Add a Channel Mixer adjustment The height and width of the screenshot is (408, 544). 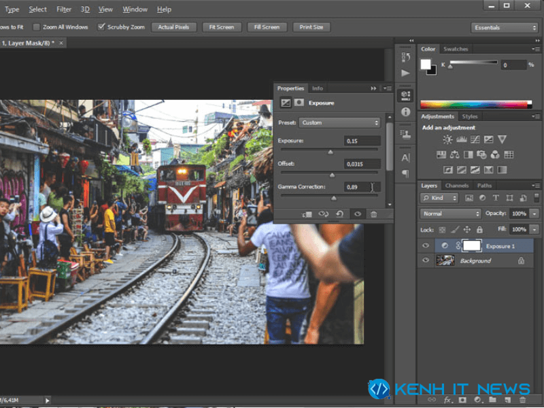click(495, 155)
